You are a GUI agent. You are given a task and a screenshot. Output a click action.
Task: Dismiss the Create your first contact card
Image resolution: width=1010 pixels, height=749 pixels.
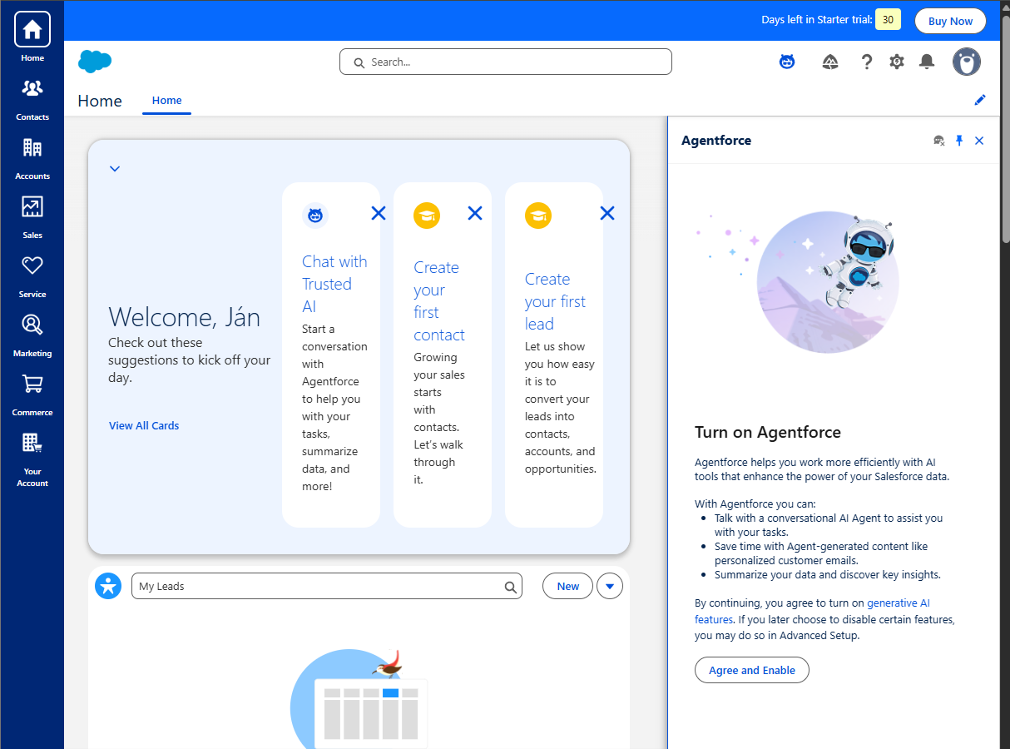pyautogui.click(x=475, y=213)
